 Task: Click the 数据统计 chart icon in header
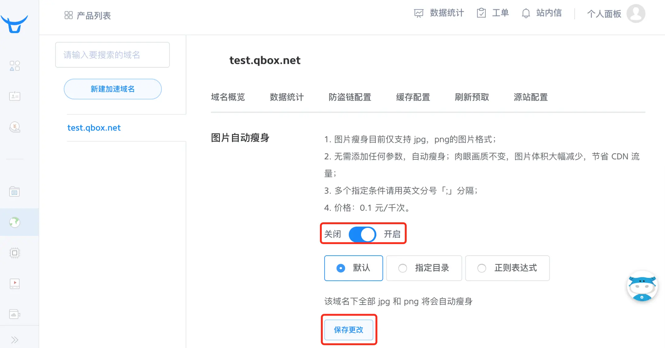419,13
